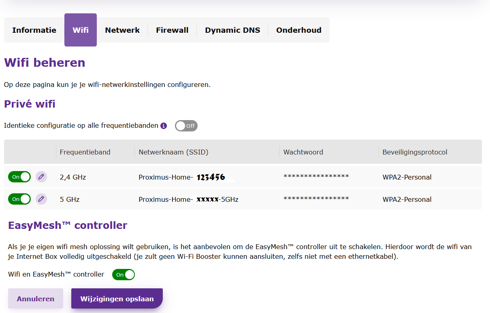The height and width of the screenshot is (313, 490).
Task: Click the masked password for 2,4 GHz
Action: [316, 177]
